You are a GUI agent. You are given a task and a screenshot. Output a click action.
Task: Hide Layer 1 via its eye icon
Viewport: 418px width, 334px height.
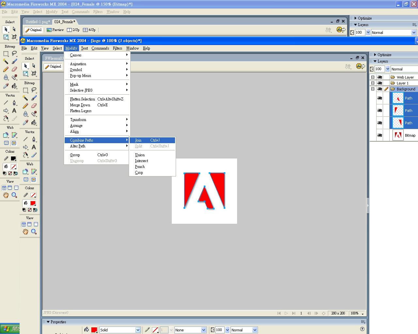[x=379, y=83]
